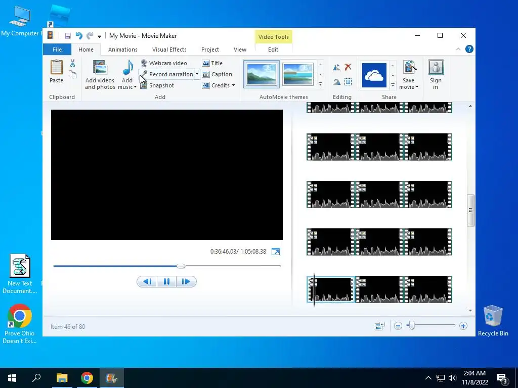Click storyboard vertical scrollbar thumb
518x388 pixels.
[x=470, y=211]
